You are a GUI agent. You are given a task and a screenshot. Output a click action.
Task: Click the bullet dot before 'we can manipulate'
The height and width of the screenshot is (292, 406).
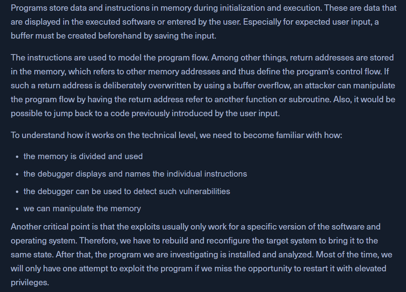point(17,209)
